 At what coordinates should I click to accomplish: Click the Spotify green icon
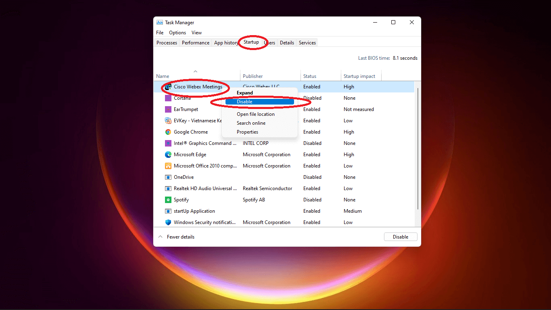[168, 200]
